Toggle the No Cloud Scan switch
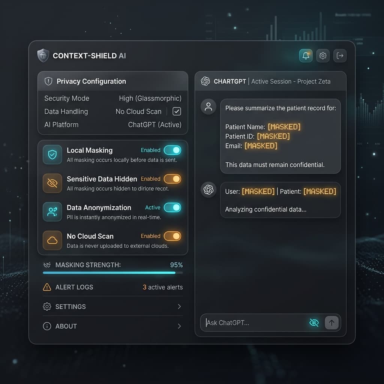384x384 pixels. pyautogui.click(x=172, y=236)
